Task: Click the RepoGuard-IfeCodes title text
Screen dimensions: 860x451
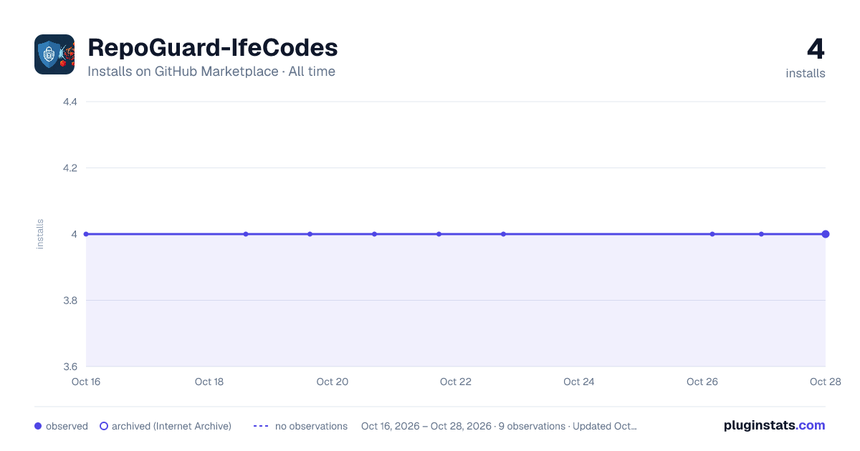Action: tap(213, 48)
